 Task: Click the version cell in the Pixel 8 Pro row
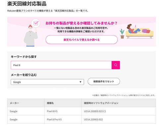(x=119, y=119)
